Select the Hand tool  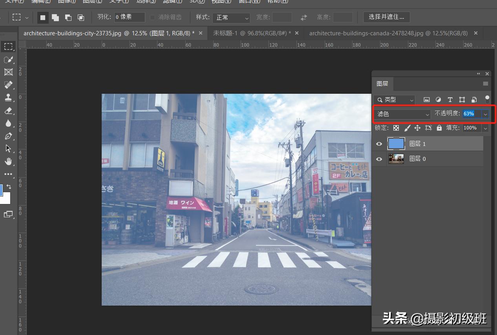8,161
